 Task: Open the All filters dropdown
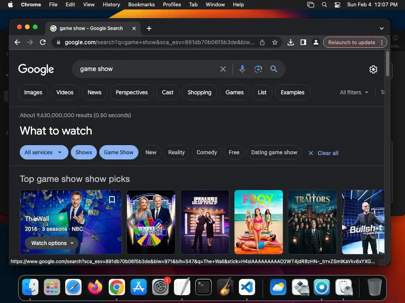click(354, 92)
